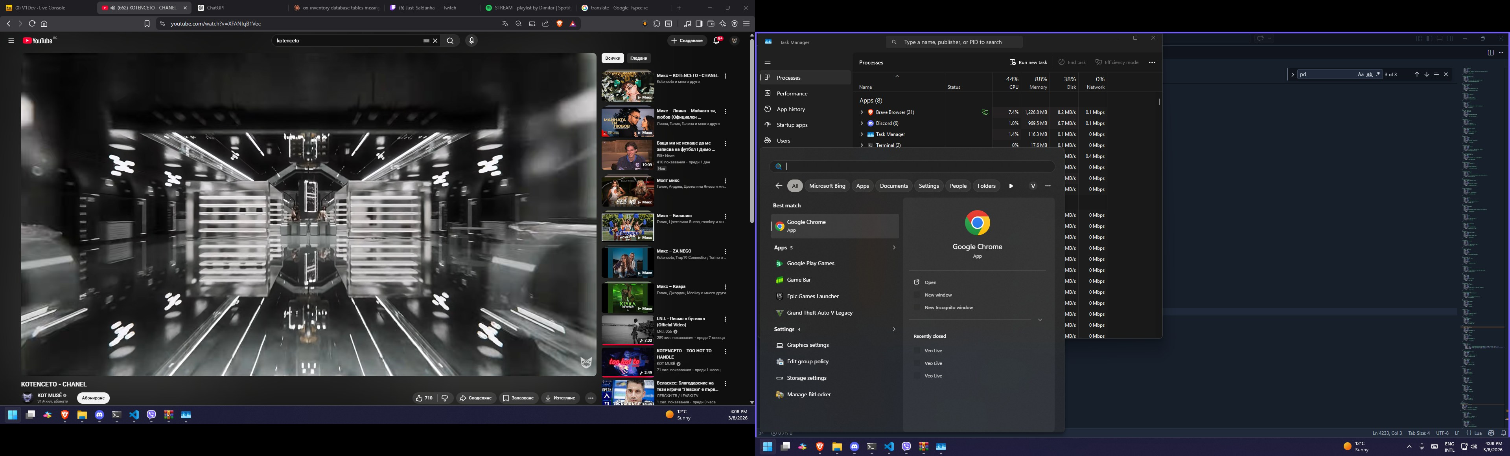The width and height of the screenshot is (1510, 456).
Task: Click split editor right icon
Action: tap(1490, 53)
